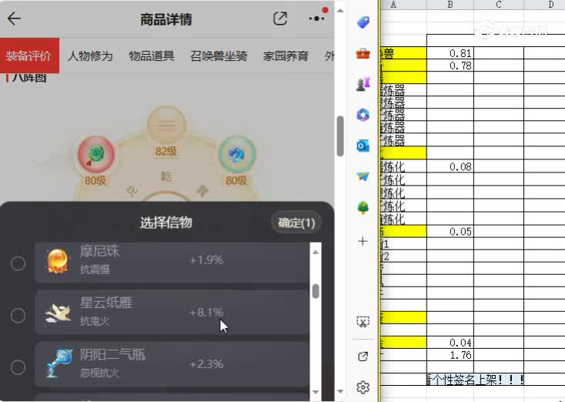Click the open-in-new-window sidebar icon
Screen dimensions: 565x402
pos(363,357)
